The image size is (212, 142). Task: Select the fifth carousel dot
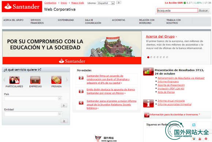161,57
